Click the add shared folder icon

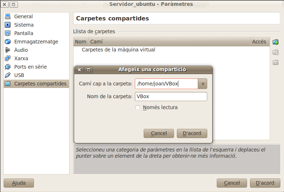tap(276, 42)
